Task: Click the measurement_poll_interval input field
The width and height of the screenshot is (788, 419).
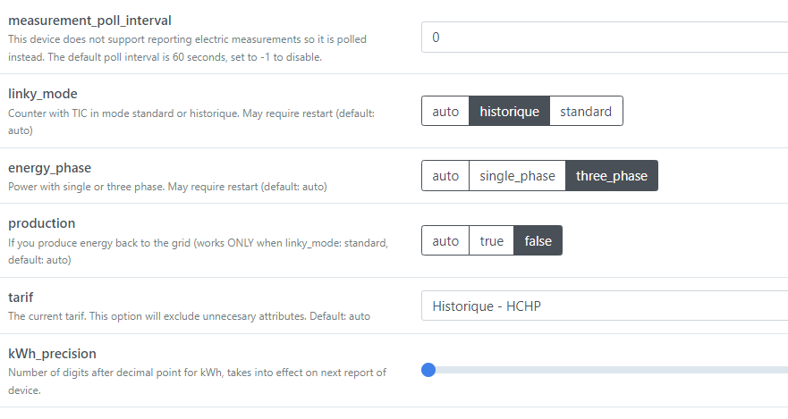Action: point(604,38)
